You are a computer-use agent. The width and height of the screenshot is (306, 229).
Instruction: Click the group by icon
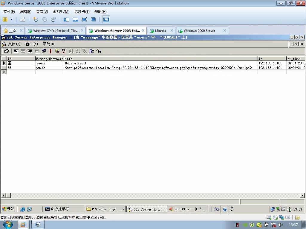pyautogui.click(x=92, y=51)
